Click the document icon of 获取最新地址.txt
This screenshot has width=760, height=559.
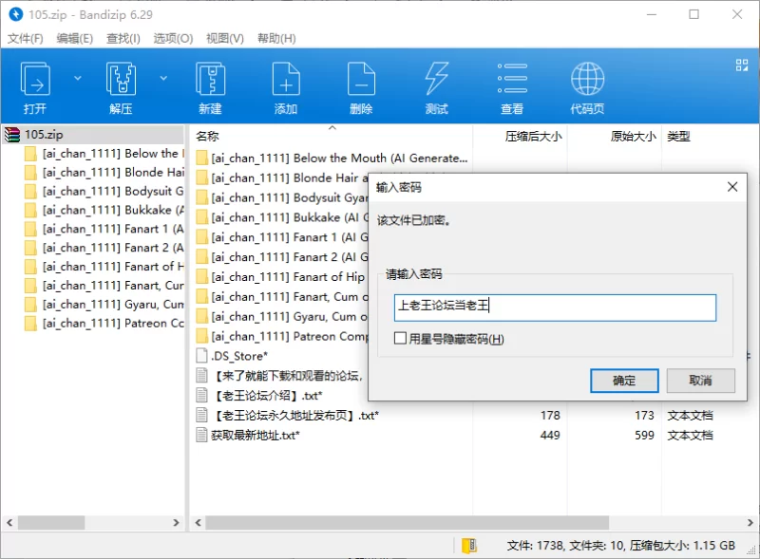pos(201,435)
